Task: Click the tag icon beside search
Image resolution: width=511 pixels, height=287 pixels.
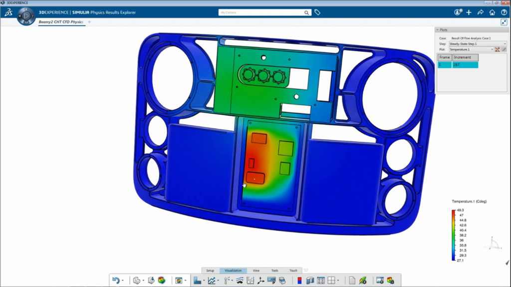Action: tap(317, 12)
